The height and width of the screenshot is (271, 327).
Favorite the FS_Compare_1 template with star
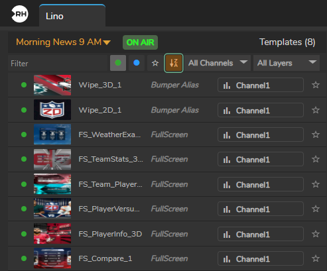point(316,258)
